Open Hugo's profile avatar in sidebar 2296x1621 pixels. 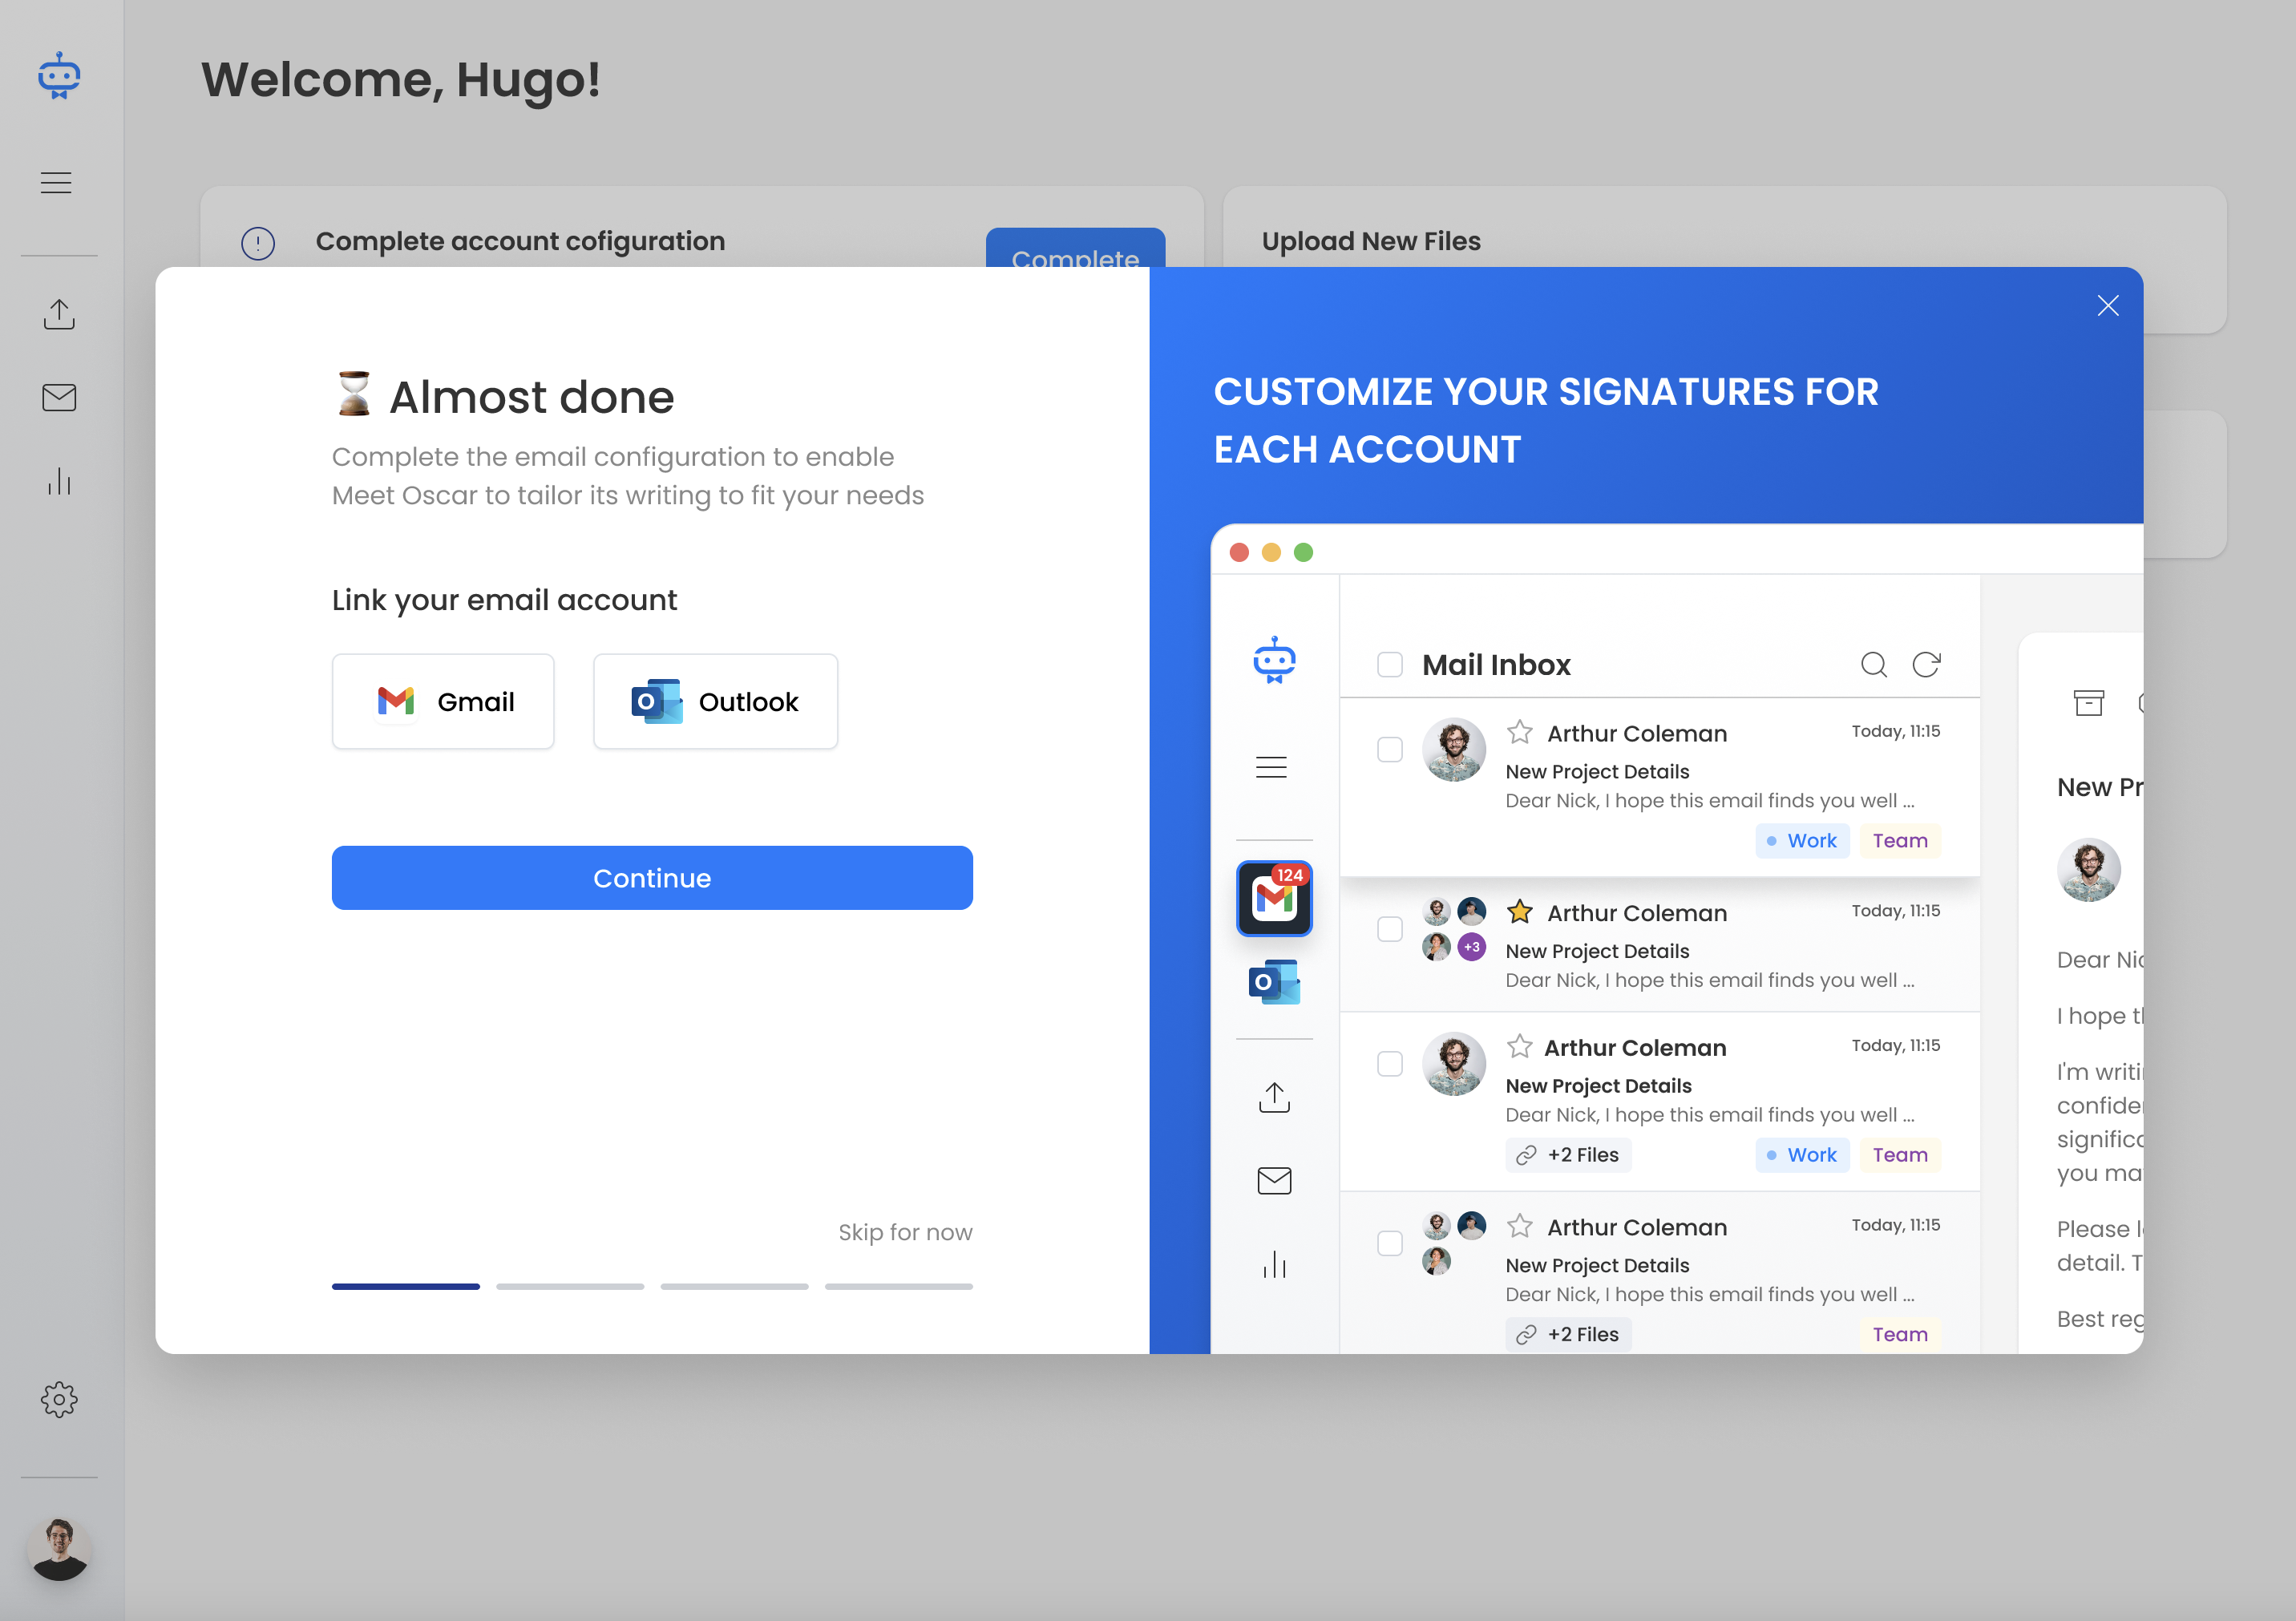pos(59,1549)
